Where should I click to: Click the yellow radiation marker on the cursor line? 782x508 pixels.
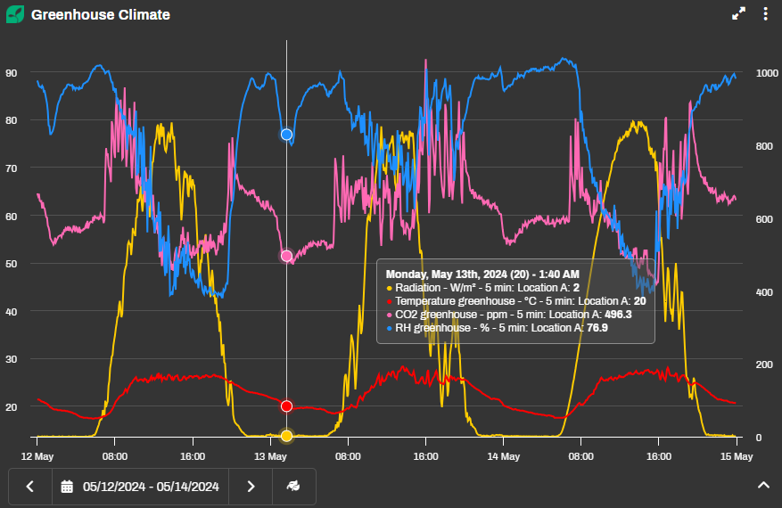tap(286, 436)
